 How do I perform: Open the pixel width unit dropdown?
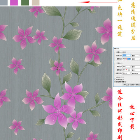tap(136, 56)
